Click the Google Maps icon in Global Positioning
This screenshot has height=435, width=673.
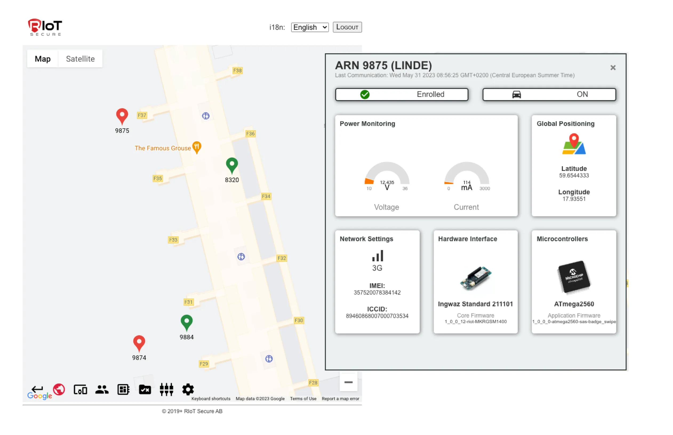pyautogui.click(x=574, y=144)
